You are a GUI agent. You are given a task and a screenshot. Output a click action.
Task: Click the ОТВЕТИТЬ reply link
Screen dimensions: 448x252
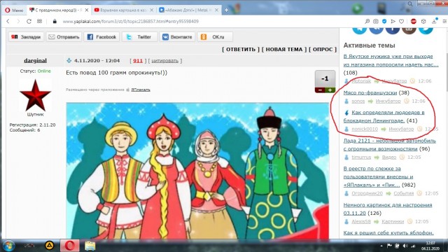click(x=241, y=50)
